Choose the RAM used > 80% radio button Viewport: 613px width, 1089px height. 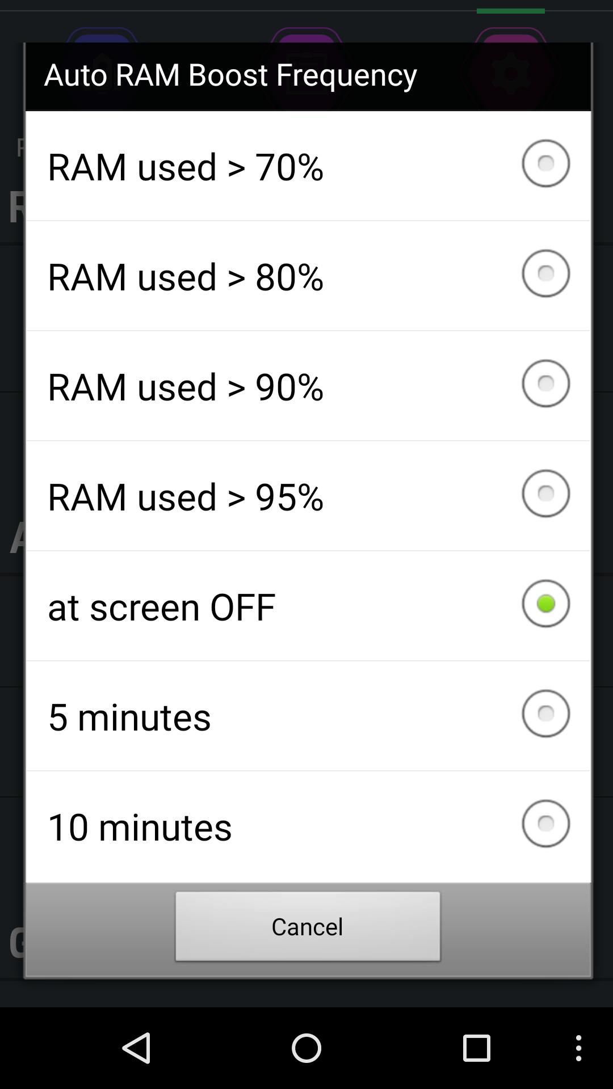pos(545,273)
